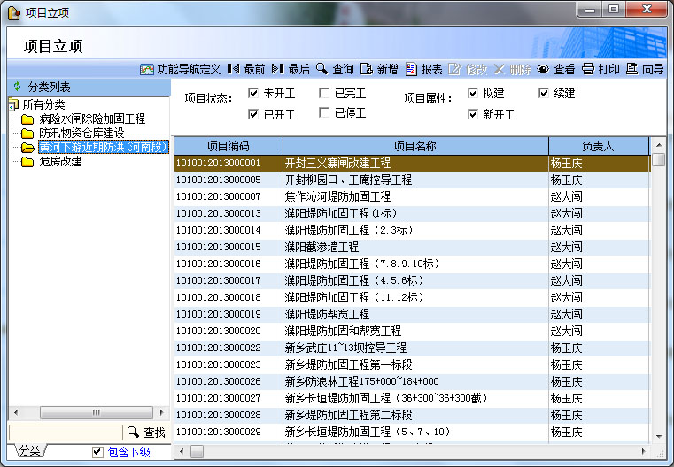The height and width of the screenshot is (467, 674).
Task: Uncheck the 未开工 status checkbox
Action: 253,93
